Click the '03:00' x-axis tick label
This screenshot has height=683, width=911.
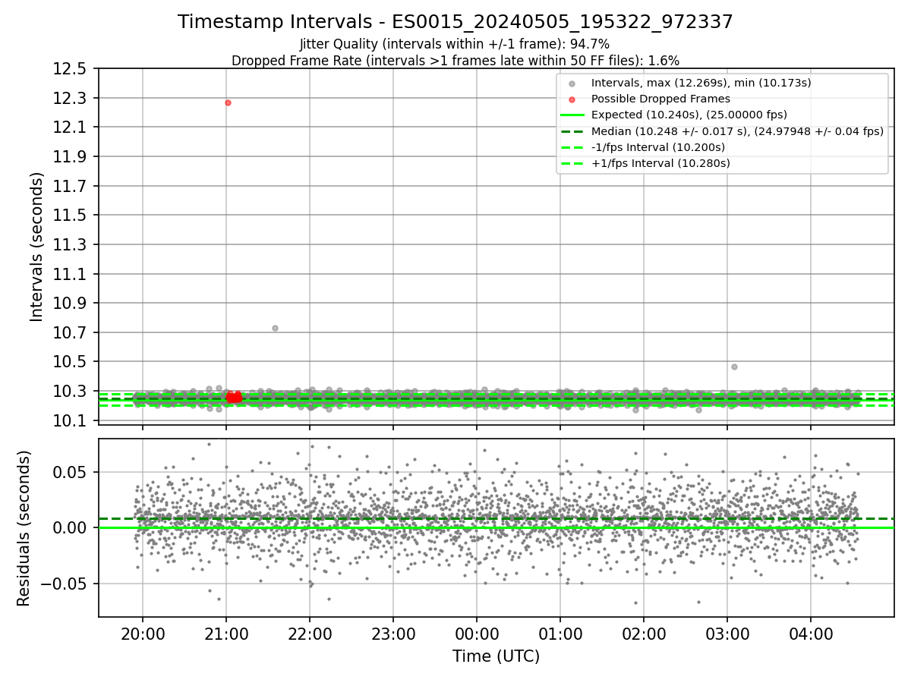(x=727, y=634)
